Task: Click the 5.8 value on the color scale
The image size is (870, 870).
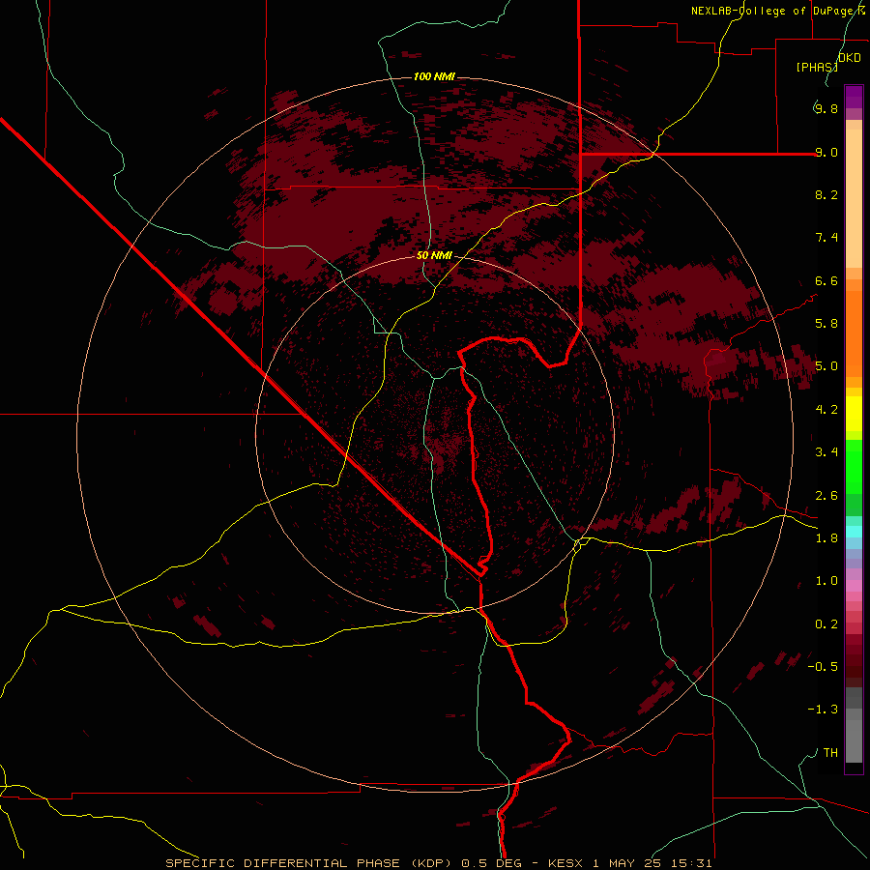Action: click(x=826, y=323)
